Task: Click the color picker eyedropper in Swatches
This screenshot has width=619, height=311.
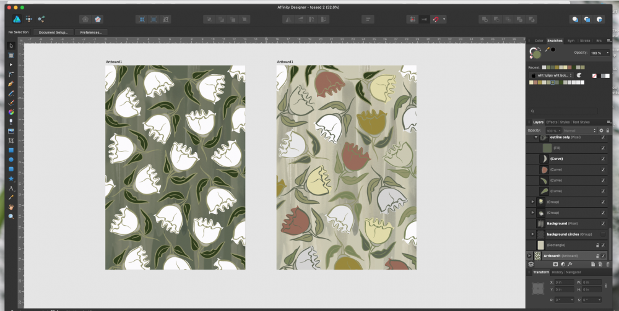Action: click(547, 49)
